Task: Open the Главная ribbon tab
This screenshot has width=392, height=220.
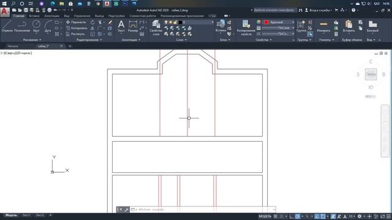Action: pos(19,16)
